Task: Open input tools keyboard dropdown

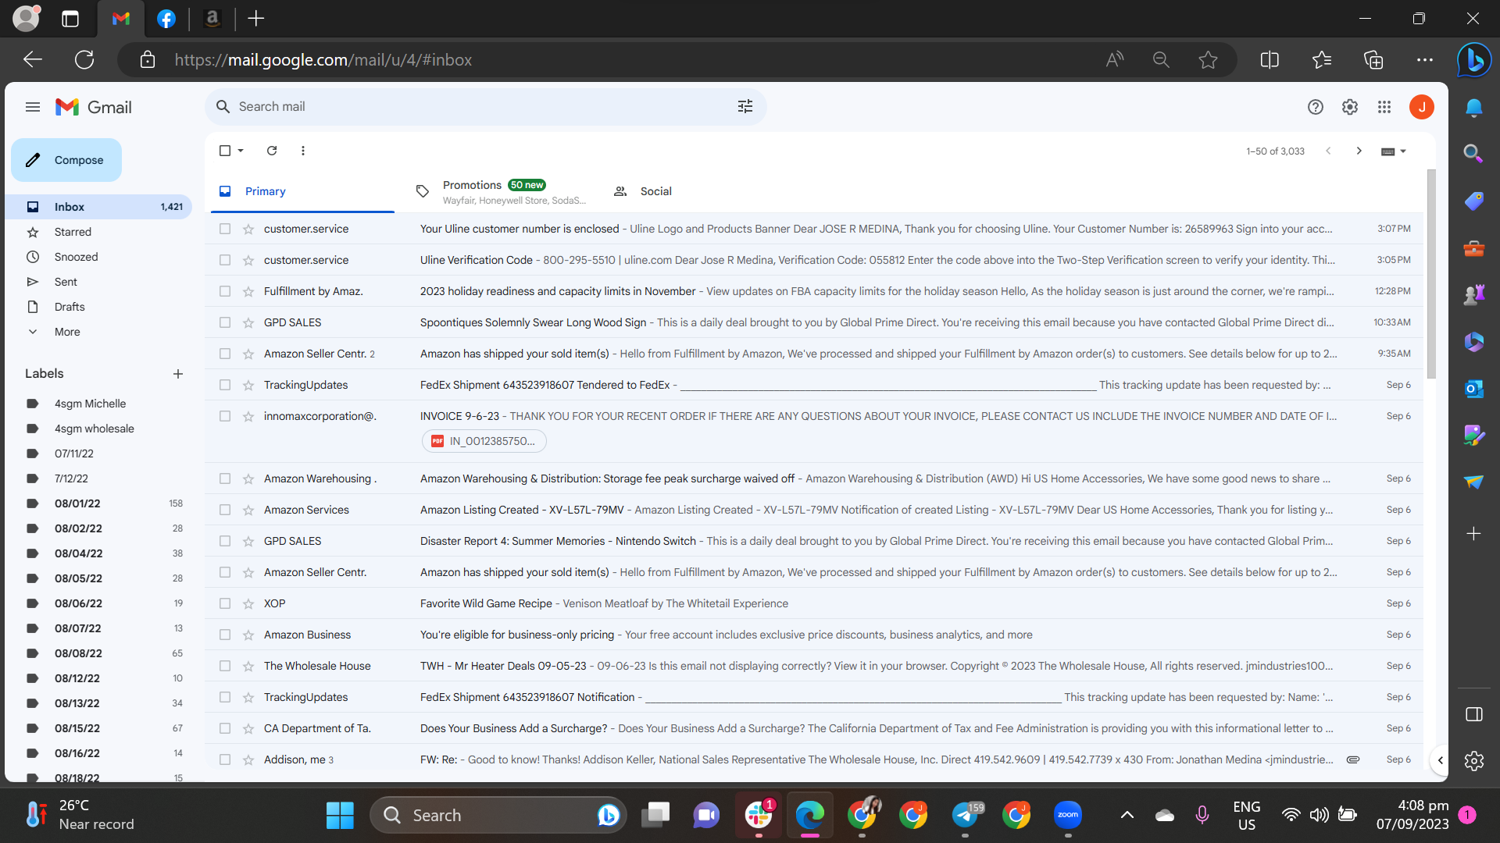Action: (1394, 151)
